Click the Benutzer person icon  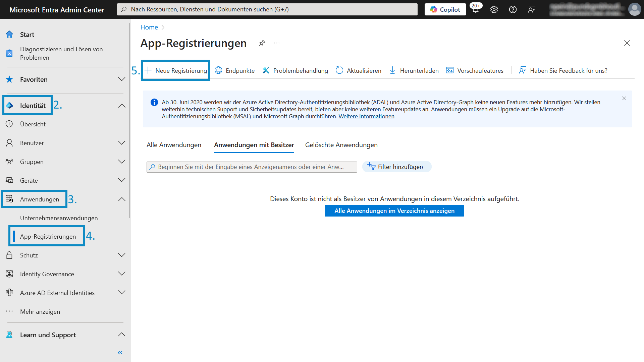pos(9,143)
